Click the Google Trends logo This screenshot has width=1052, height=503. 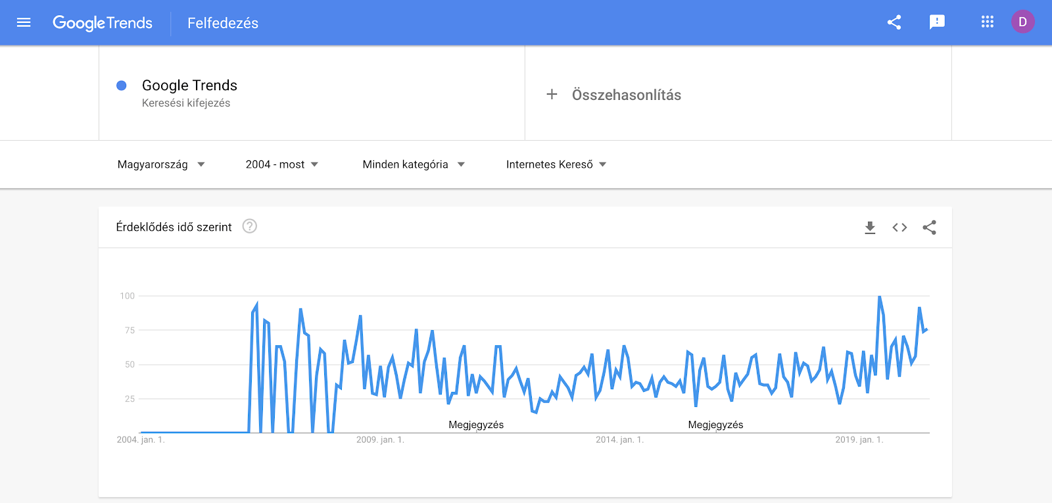[x=103, y=23]
